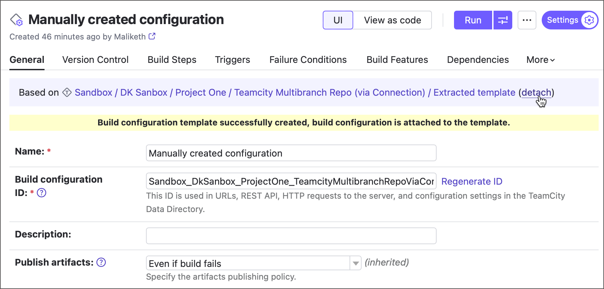The height and width of the screenshot is (289, 604).
Task: Detach configuration from the Extracted template
Action: (536, 92)
